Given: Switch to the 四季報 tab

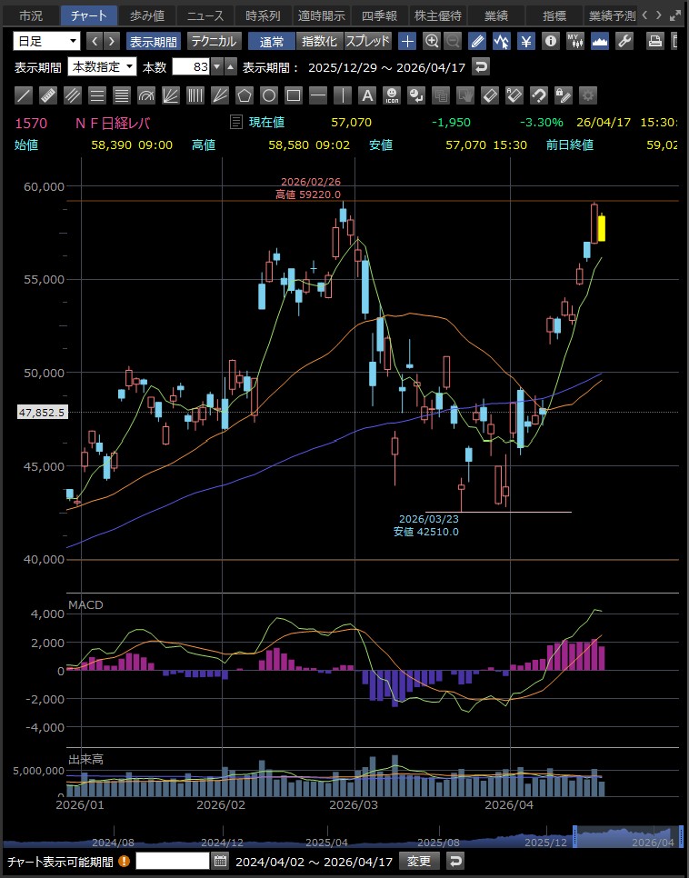Looking at the screenshot, I should (x=379, y=15).
